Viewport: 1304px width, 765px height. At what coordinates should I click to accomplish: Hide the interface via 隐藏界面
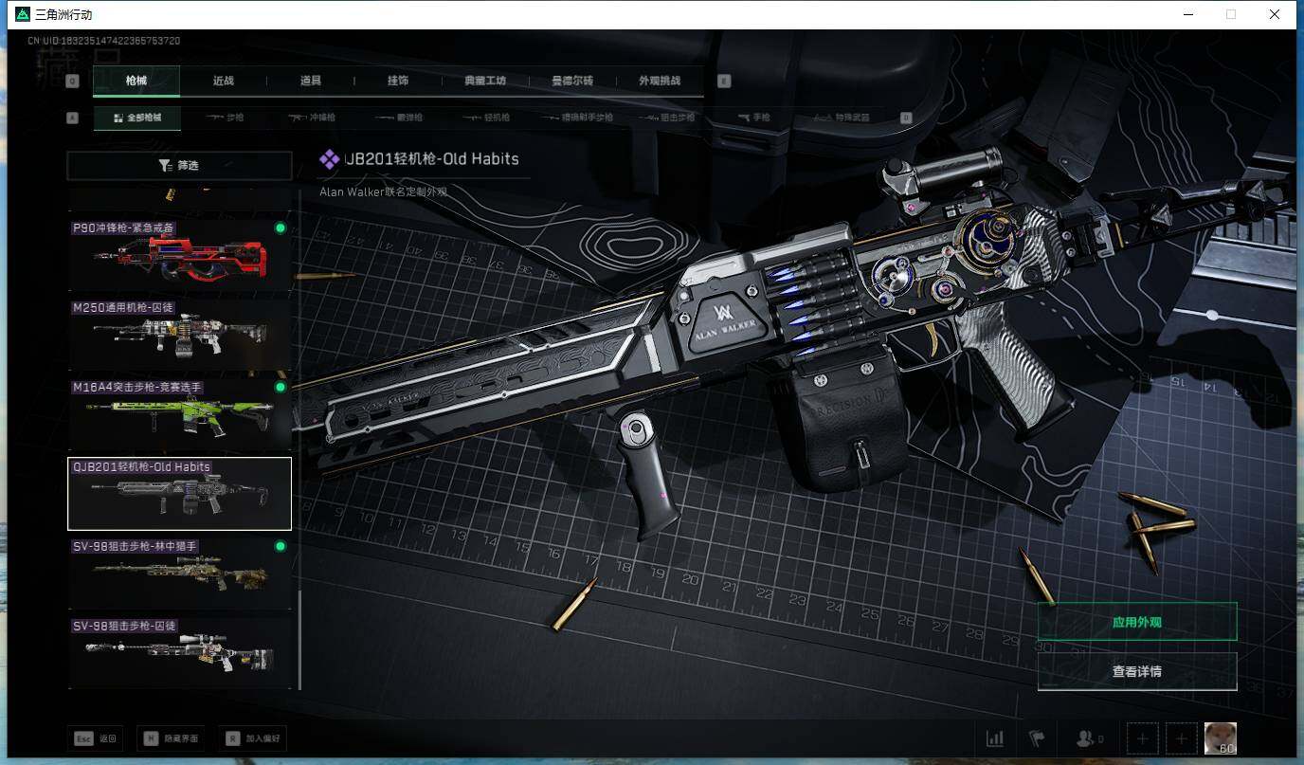pyautogui.click(x=171, y=738)
